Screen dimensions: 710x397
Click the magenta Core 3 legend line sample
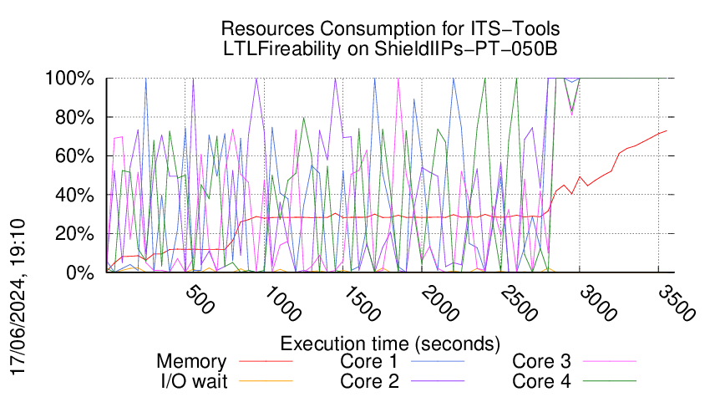tap(610, 361)
